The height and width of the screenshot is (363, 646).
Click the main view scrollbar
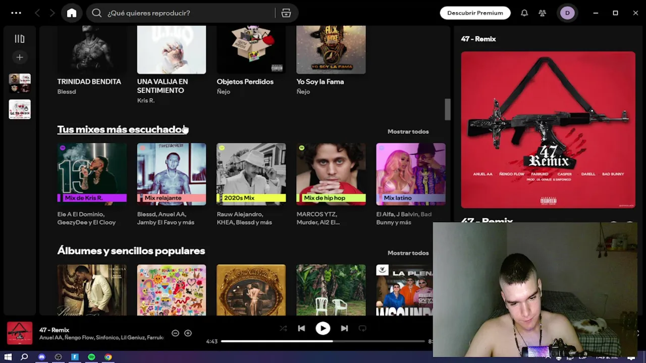tap(447, 109)
